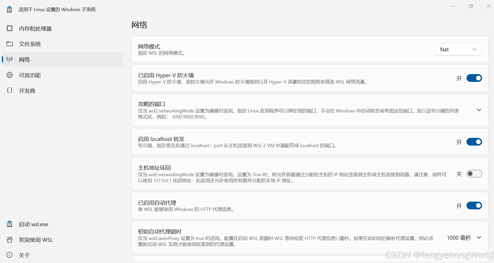Screen dimensions: 494x263
Task: Click the 1000 毫秒 timeout value
Action: [459, 238]
